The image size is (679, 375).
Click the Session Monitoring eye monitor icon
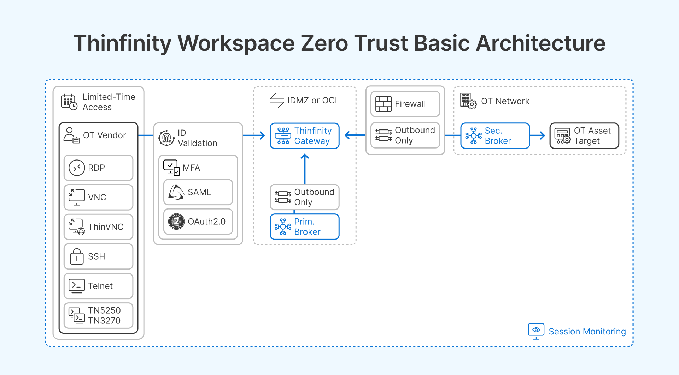tap(536, 331)
